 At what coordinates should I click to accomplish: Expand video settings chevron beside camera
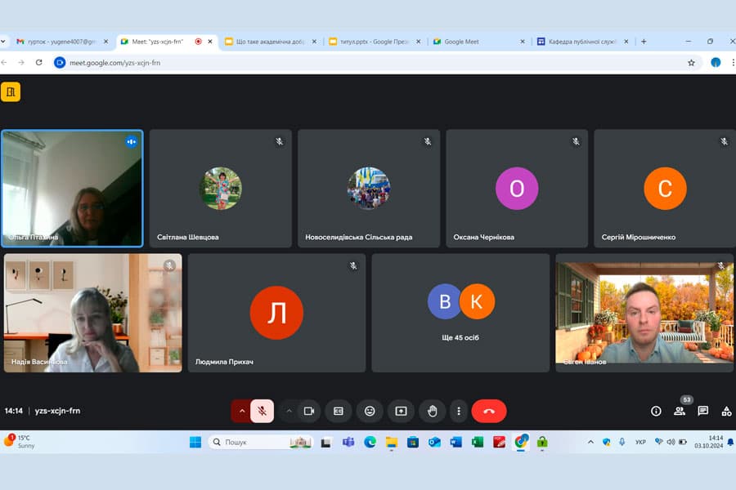(289, 412)
